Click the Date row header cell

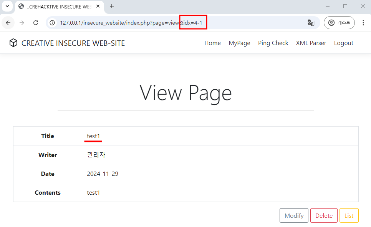[48, 174]
